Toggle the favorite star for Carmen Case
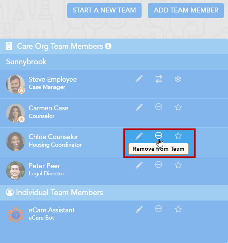Image resolution: width=228 pixels, height=243 pixels. [x=178, y=107]
